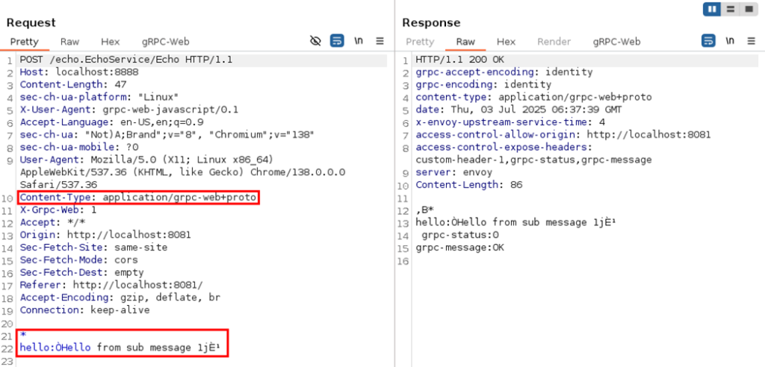Click the Content-Type header line in Request
765x367 pixels.
click(138, 198)
